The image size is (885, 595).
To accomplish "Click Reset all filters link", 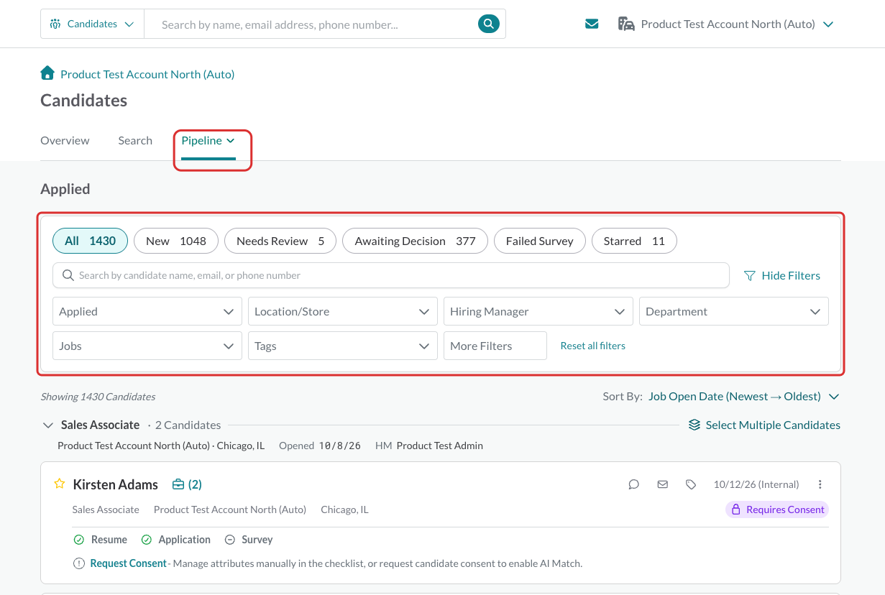I will click(593, 346).
